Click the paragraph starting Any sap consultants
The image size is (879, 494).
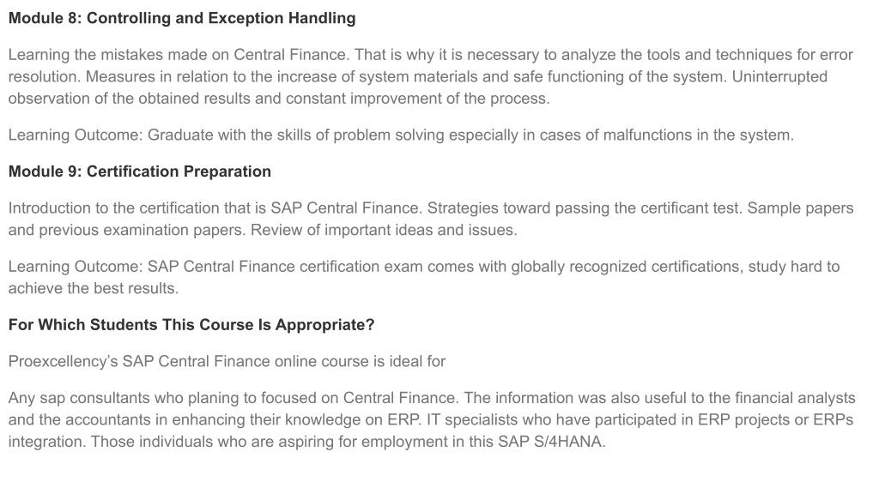coord(432,419)
